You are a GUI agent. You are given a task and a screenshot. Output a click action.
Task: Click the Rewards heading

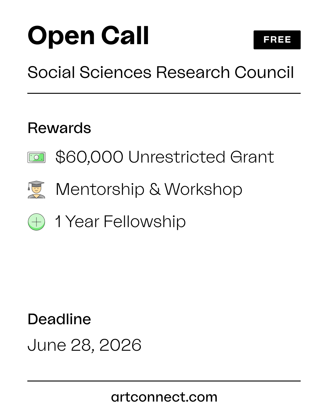(59, 128)
